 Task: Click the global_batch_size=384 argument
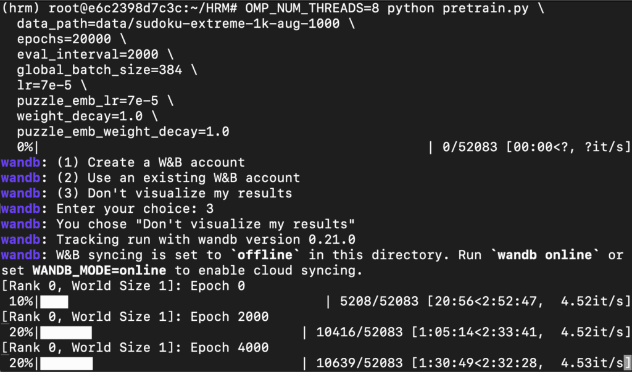point(99,70)
